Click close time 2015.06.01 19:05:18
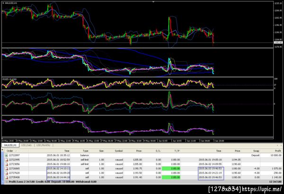The image size is (284, 194). tap(210, 160)
